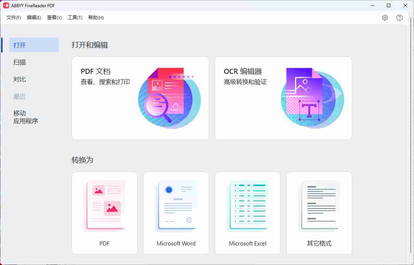Open the application settings gear icon
Viewport: 414px width, 265px height.
click(385, 17)
